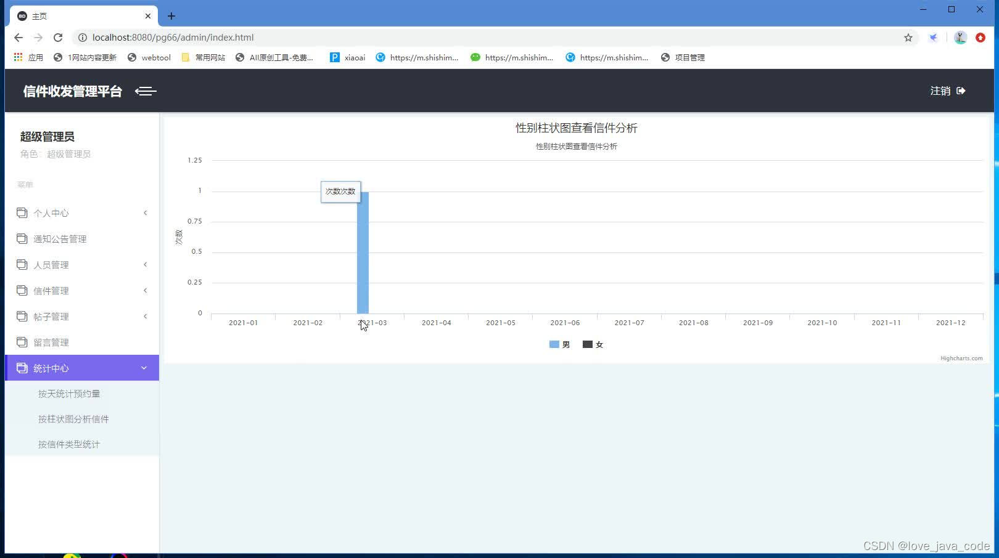Screen dimensions: 999x558
Task: Open a new browser tab
Action: coord(171,16)
